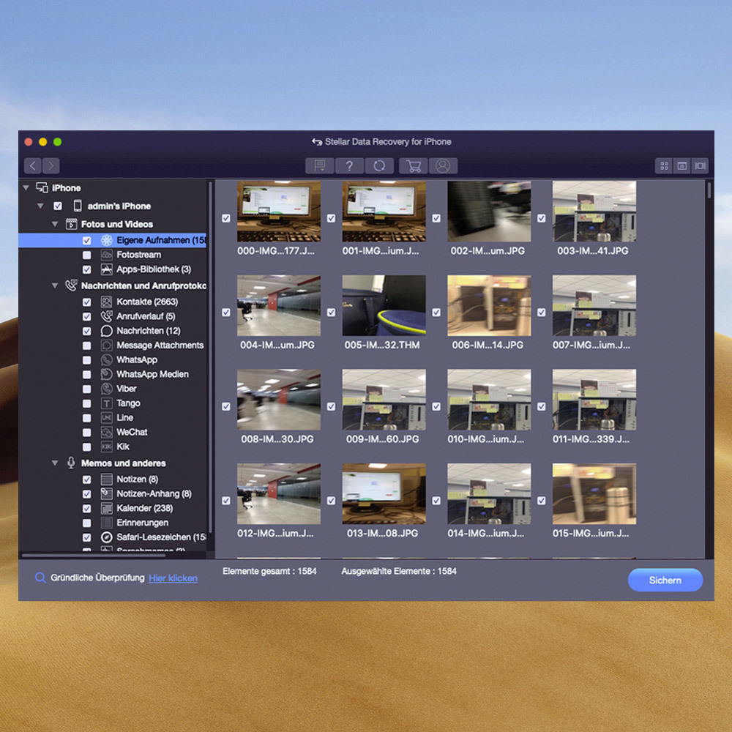Image resolution: width=732 pixels, height=732 pixels.
Task: Open help via the question mark icon
Action: tap(349, 165)
